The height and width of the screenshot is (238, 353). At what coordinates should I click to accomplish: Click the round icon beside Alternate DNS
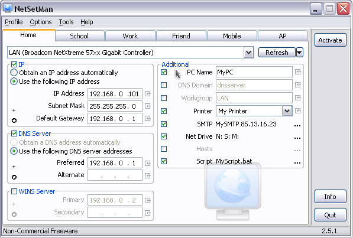14,177
